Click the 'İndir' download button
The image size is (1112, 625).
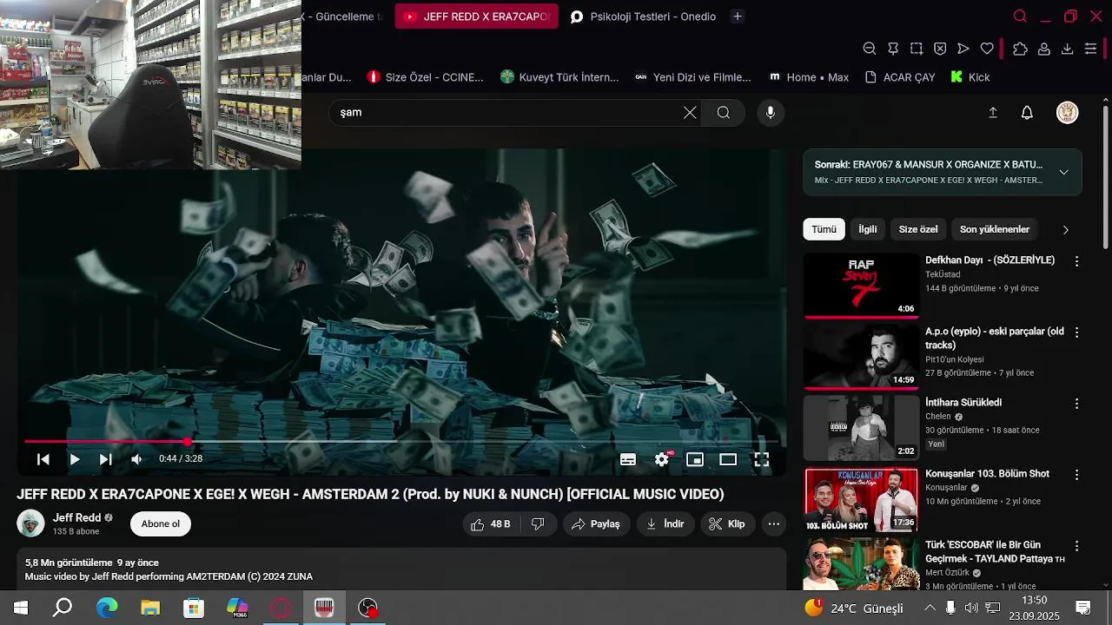coord(665,524)
